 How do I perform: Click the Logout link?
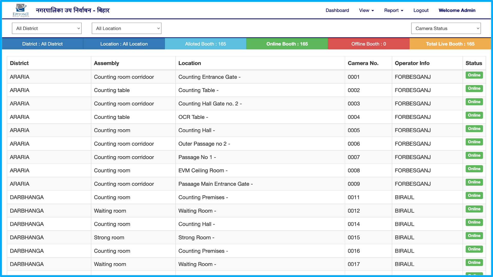click(421, 11)
